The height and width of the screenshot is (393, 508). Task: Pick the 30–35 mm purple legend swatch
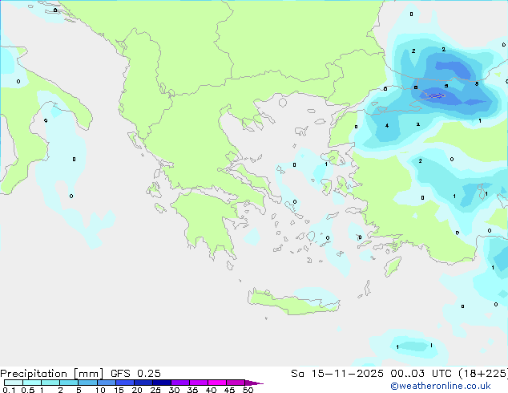click(x=179, y=383)
